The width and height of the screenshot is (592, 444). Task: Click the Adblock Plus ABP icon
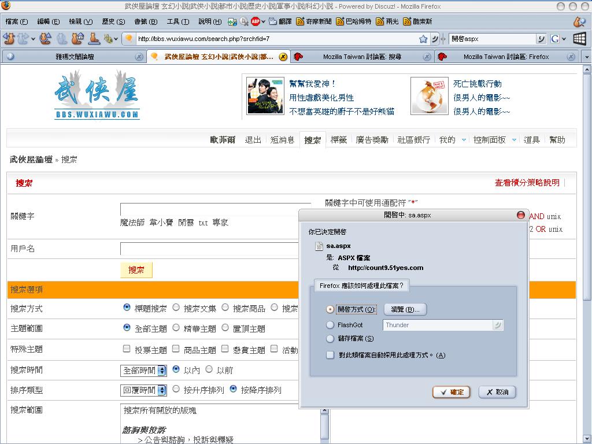[x=256, y=21]
